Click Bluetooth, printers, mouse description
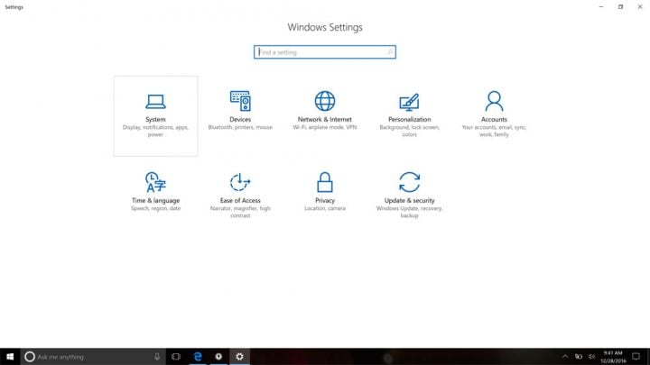Image resolution: width=650 pixels, height=365 pixels. [x=240, y=127]
